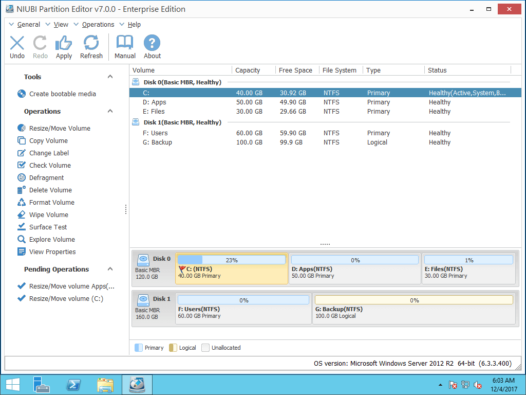Click the Explore Volume magnifier icon
This screenshot has width=526, height=395.
[x=22, y=239]
